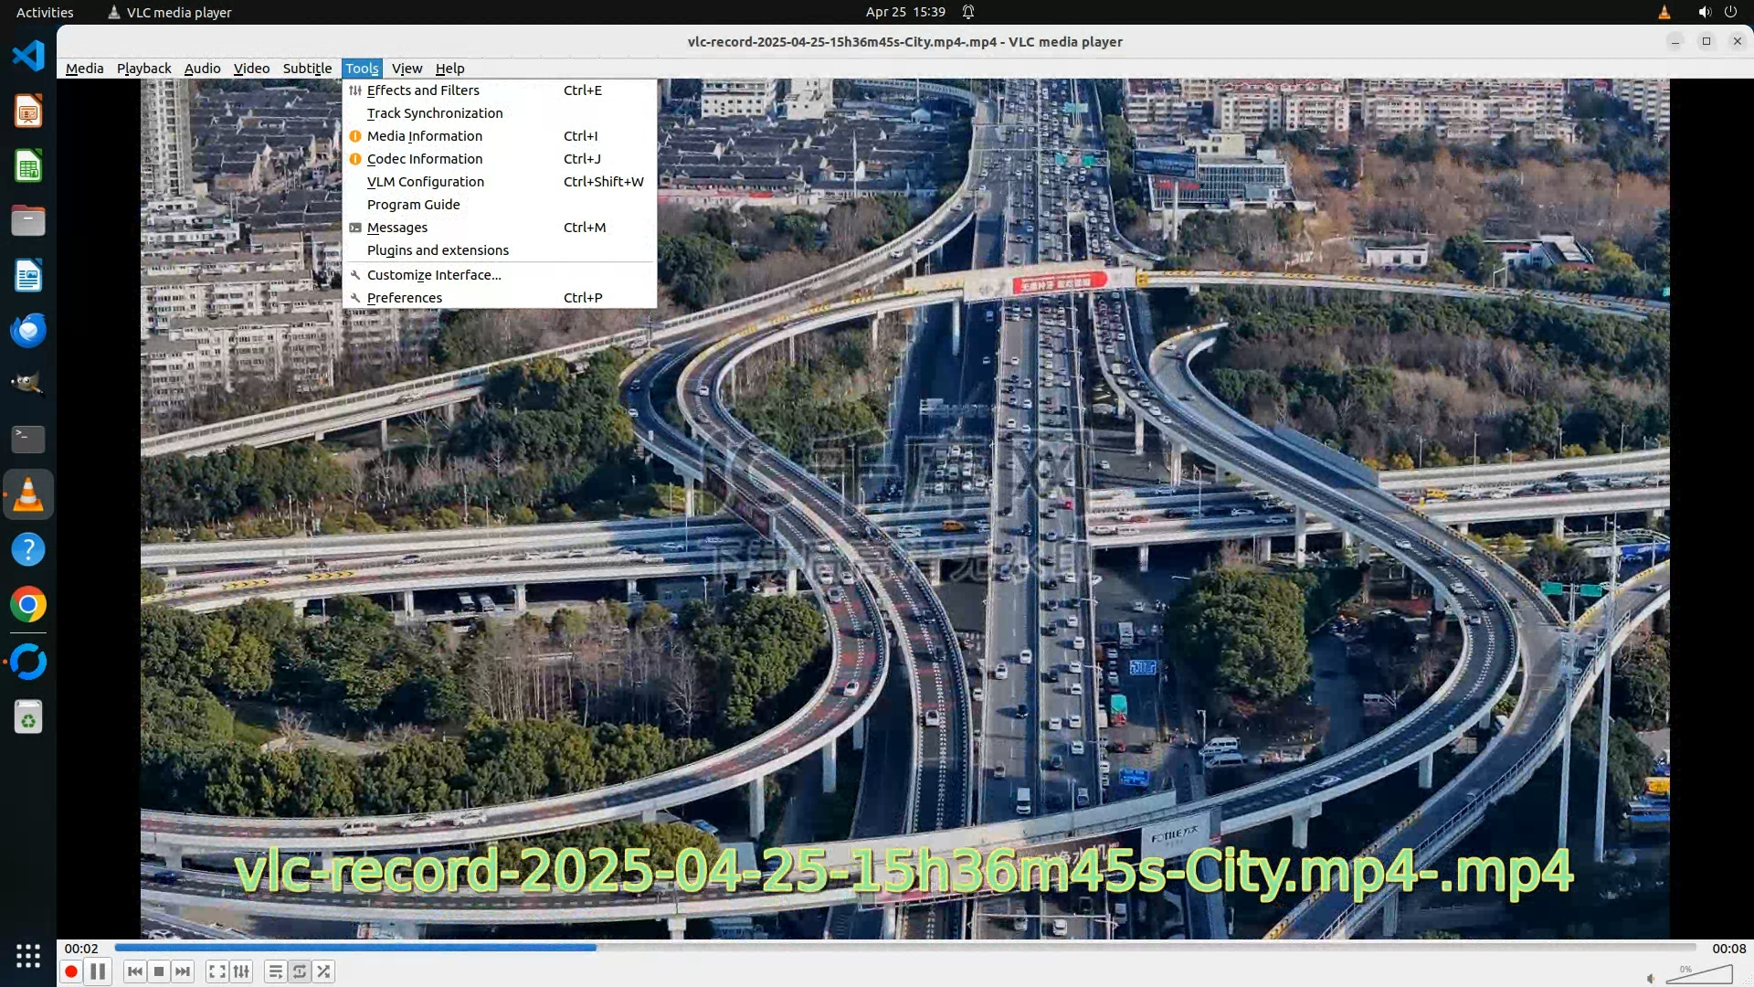Stop the video playback
1754x987 pixels.
pos(159,971)
